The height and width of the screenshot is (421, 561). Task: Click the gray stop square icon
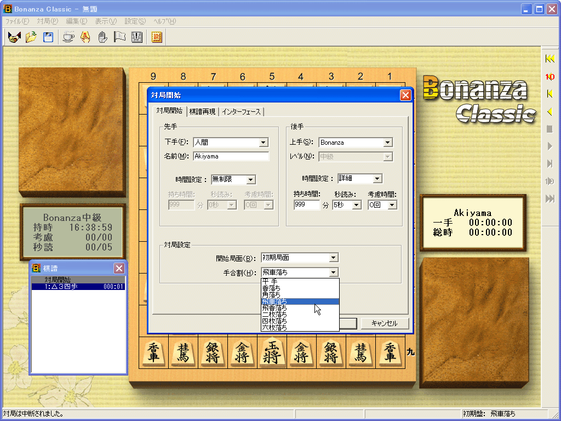(x=550, y=129)
